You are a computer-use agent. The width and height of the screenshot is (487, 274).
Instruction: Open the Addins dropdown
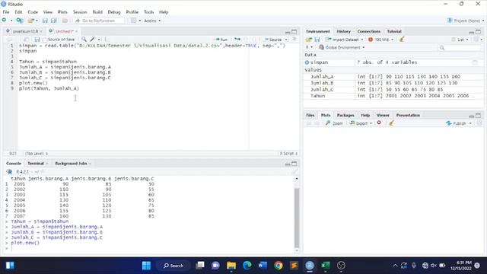tap(152, 21)
